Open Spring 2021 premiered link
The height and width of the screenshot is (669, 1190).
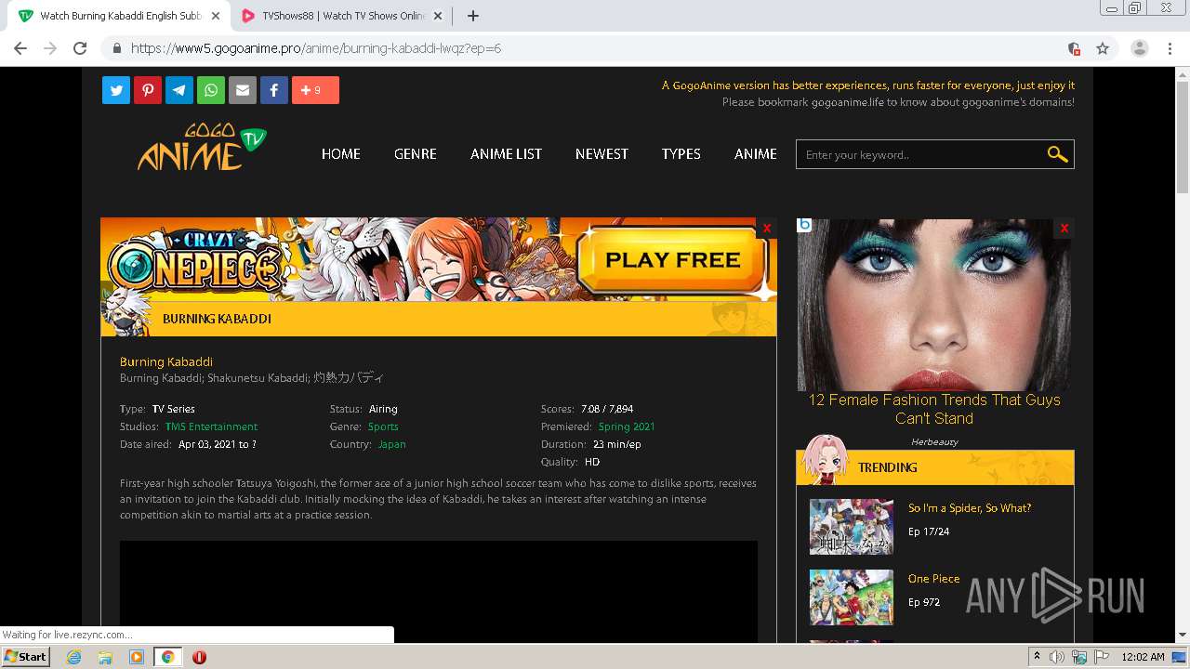pyautogui.click(x=627, y=426)
